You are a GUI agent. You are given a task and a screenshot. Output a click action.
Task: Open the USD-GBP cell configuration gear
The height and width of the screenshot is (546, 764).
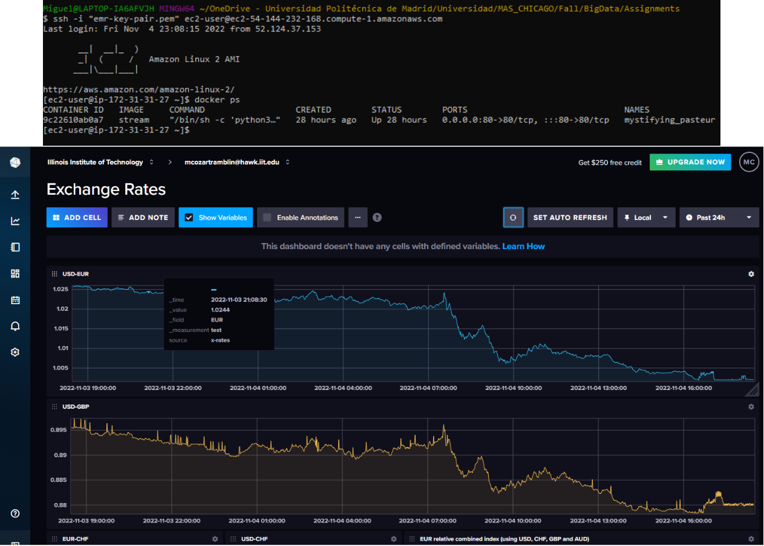[x=751, y=407]
